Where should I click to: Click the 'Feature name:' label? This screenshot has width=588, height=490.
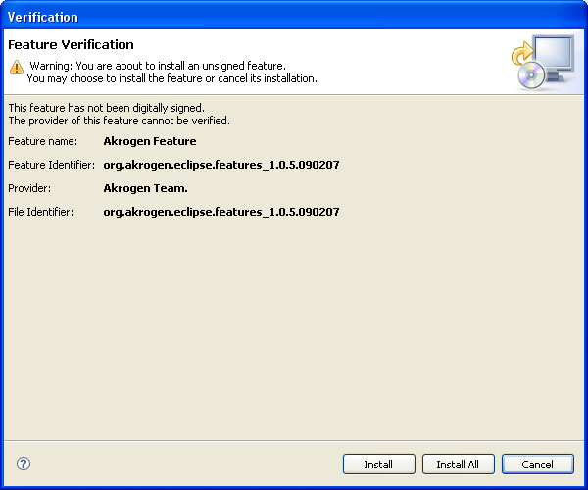[x=43, y=141]
